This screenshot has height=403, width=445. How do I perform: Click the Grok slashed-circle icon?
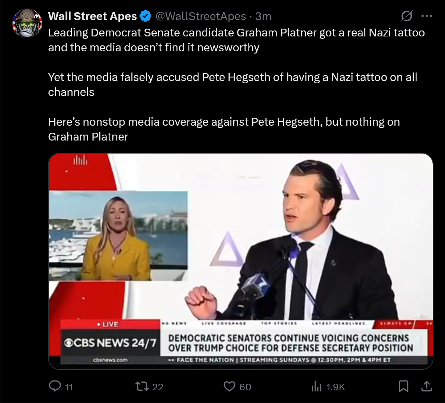tap(406, 16)
